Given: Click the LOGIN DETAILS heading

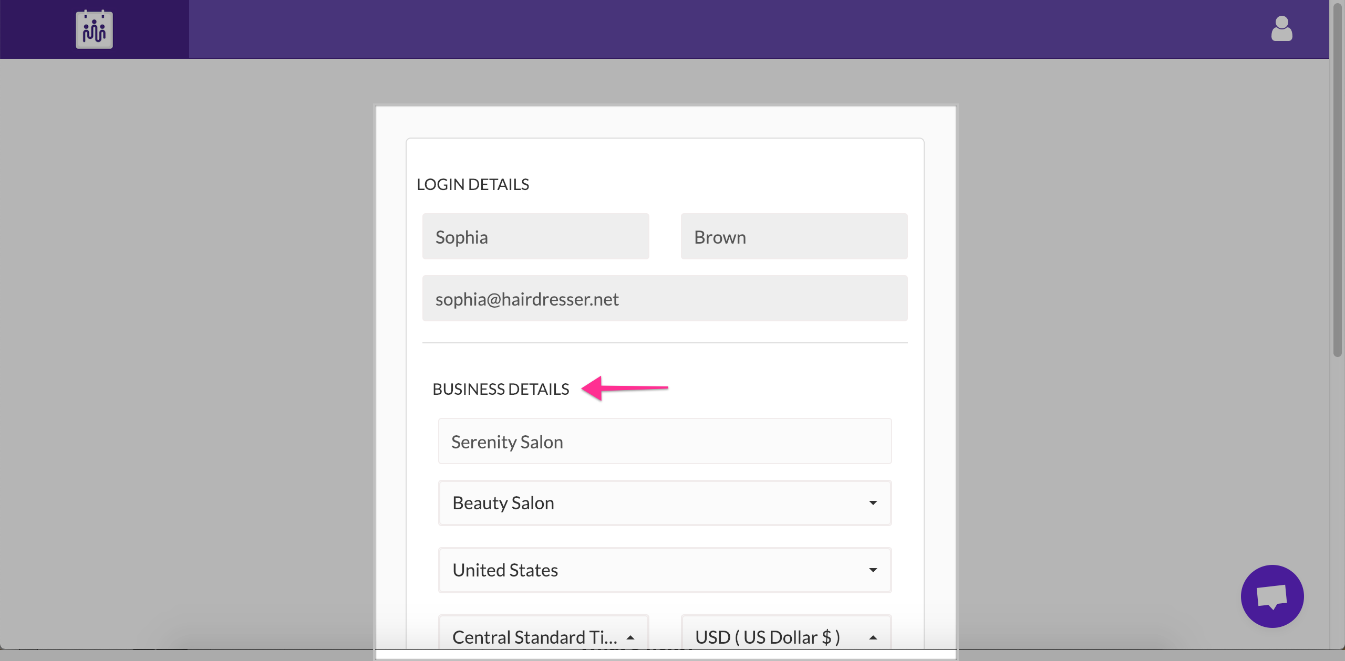Looking at the screenshot, I should 472,184.
